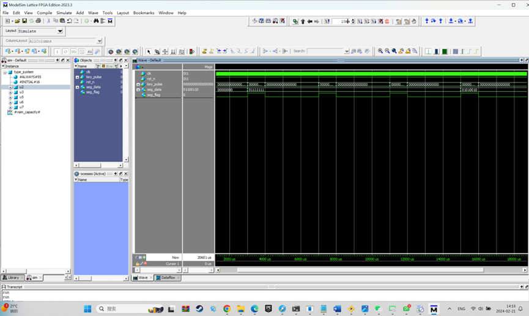Image resolution: width=529 pixels, height=316 pixels.
Task: Click the Insert Cursor yellow icon
Action: click(x=204, y=51)
